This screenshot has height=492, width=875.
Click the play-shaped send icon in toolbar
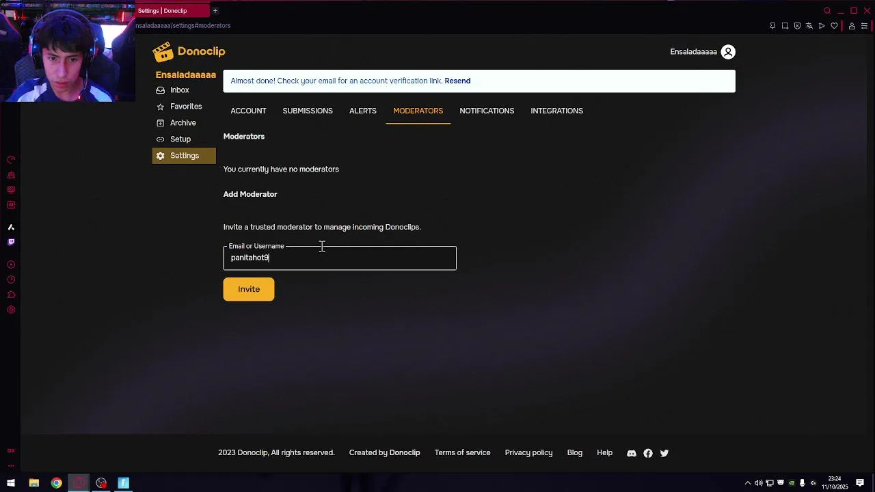coord(822,26)
